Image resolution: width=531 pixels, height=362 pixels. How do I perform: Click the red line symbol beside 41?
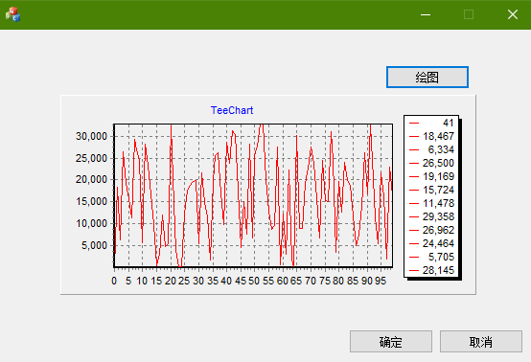coord(414,124)
